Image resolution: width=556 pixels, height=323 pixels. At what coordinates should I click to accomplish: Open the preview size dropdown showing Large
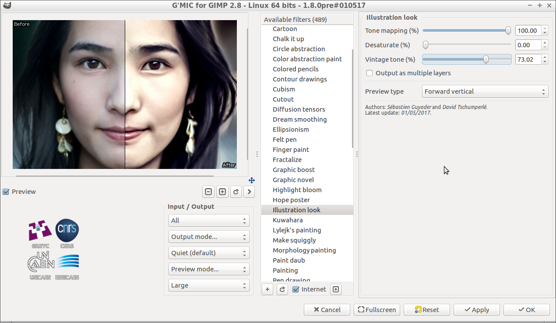coord(209,285)
